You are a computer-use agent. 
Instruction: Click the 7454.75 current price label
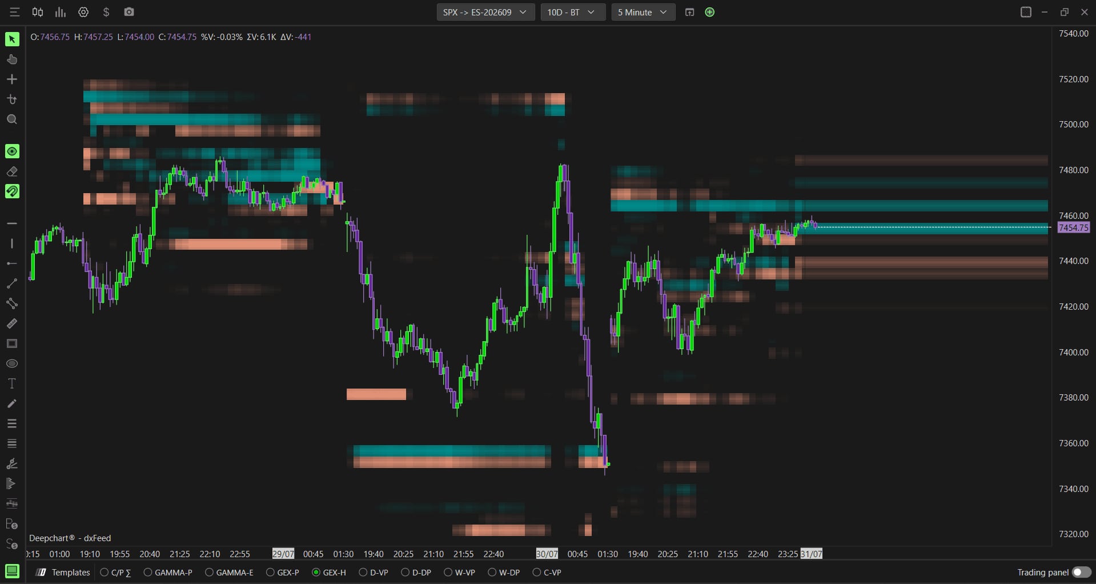(1073, 227)
